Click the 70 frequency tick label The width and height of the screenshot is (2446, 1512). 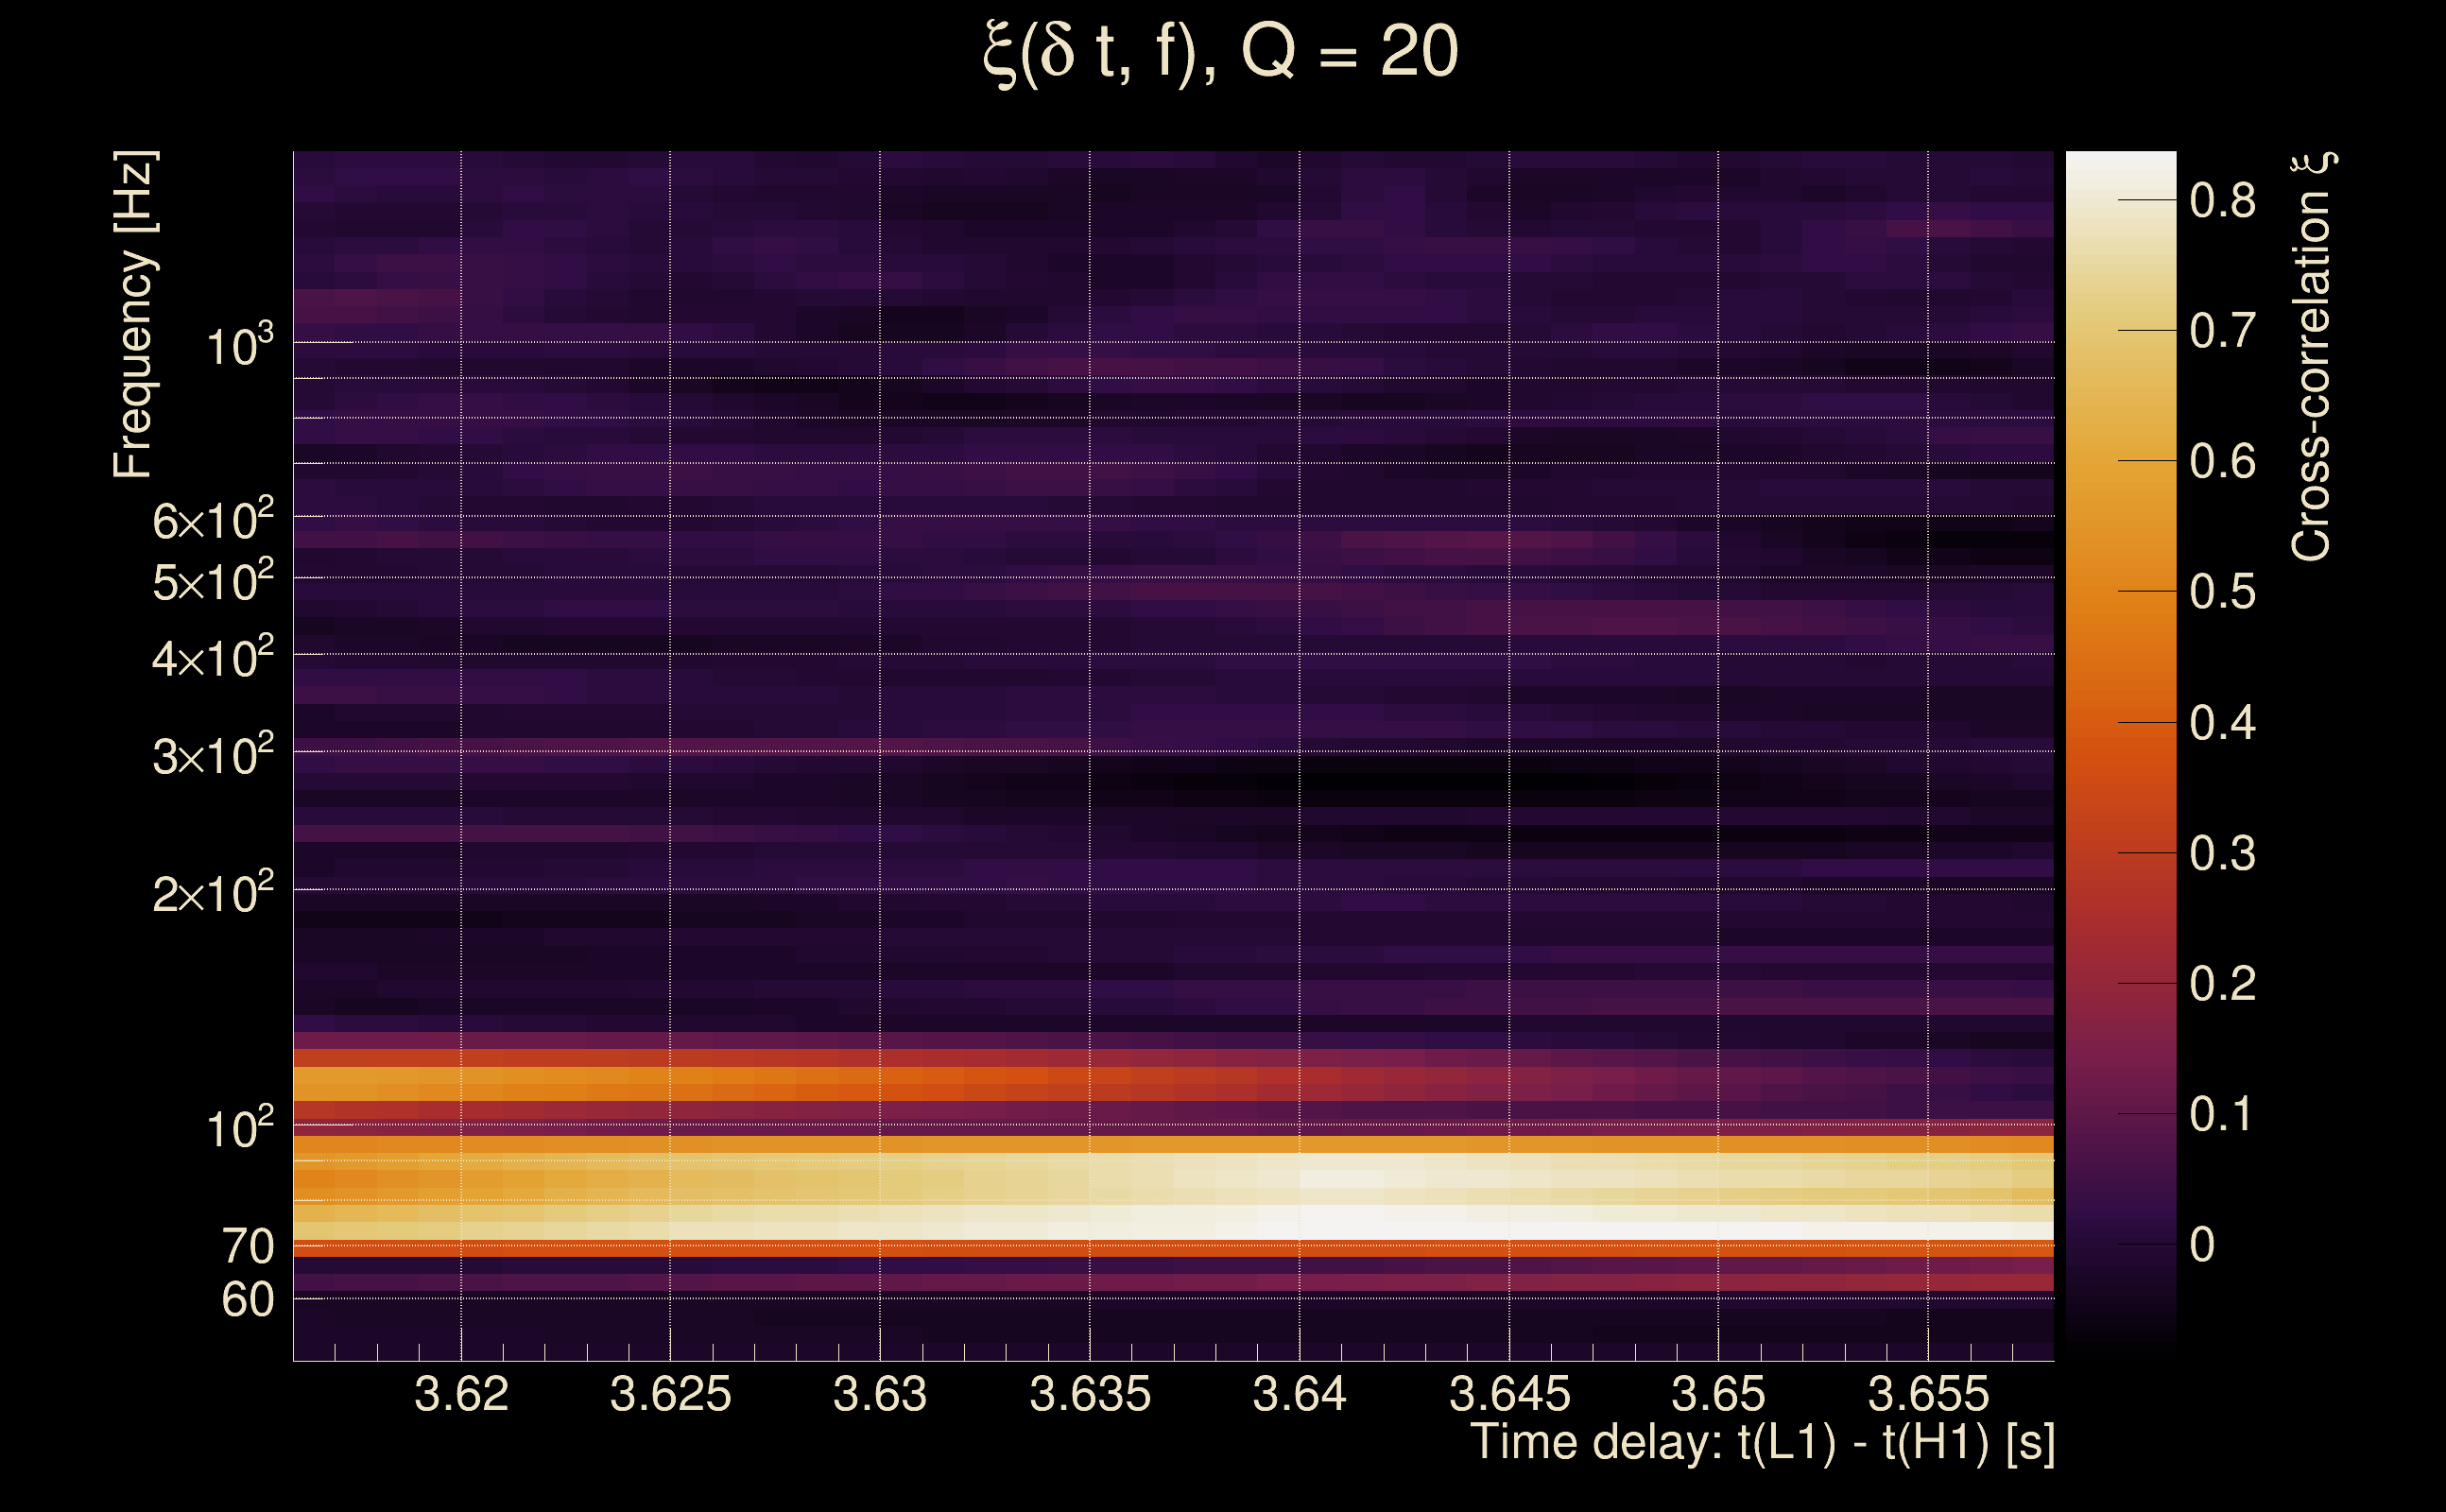[x=247, y=1247]
